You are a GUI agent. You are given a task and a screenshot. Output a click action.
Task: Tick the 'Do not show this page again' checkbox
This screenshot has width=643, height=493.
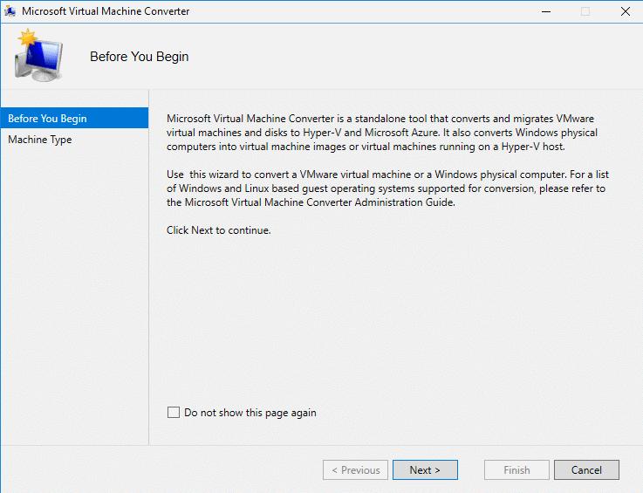coord(174,412)
